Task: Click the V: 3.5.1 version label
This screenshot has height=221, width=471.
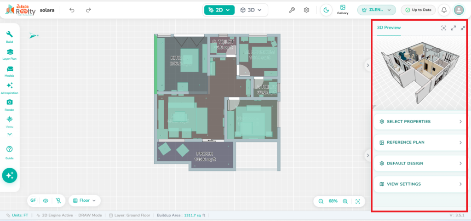Action: 457,215
